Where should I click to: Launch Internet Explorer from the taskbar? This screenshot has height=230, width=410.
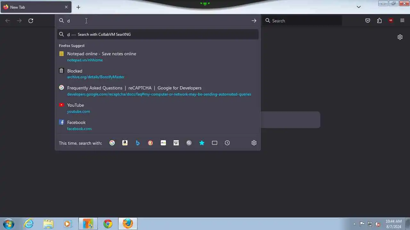(x=29, y=224)
